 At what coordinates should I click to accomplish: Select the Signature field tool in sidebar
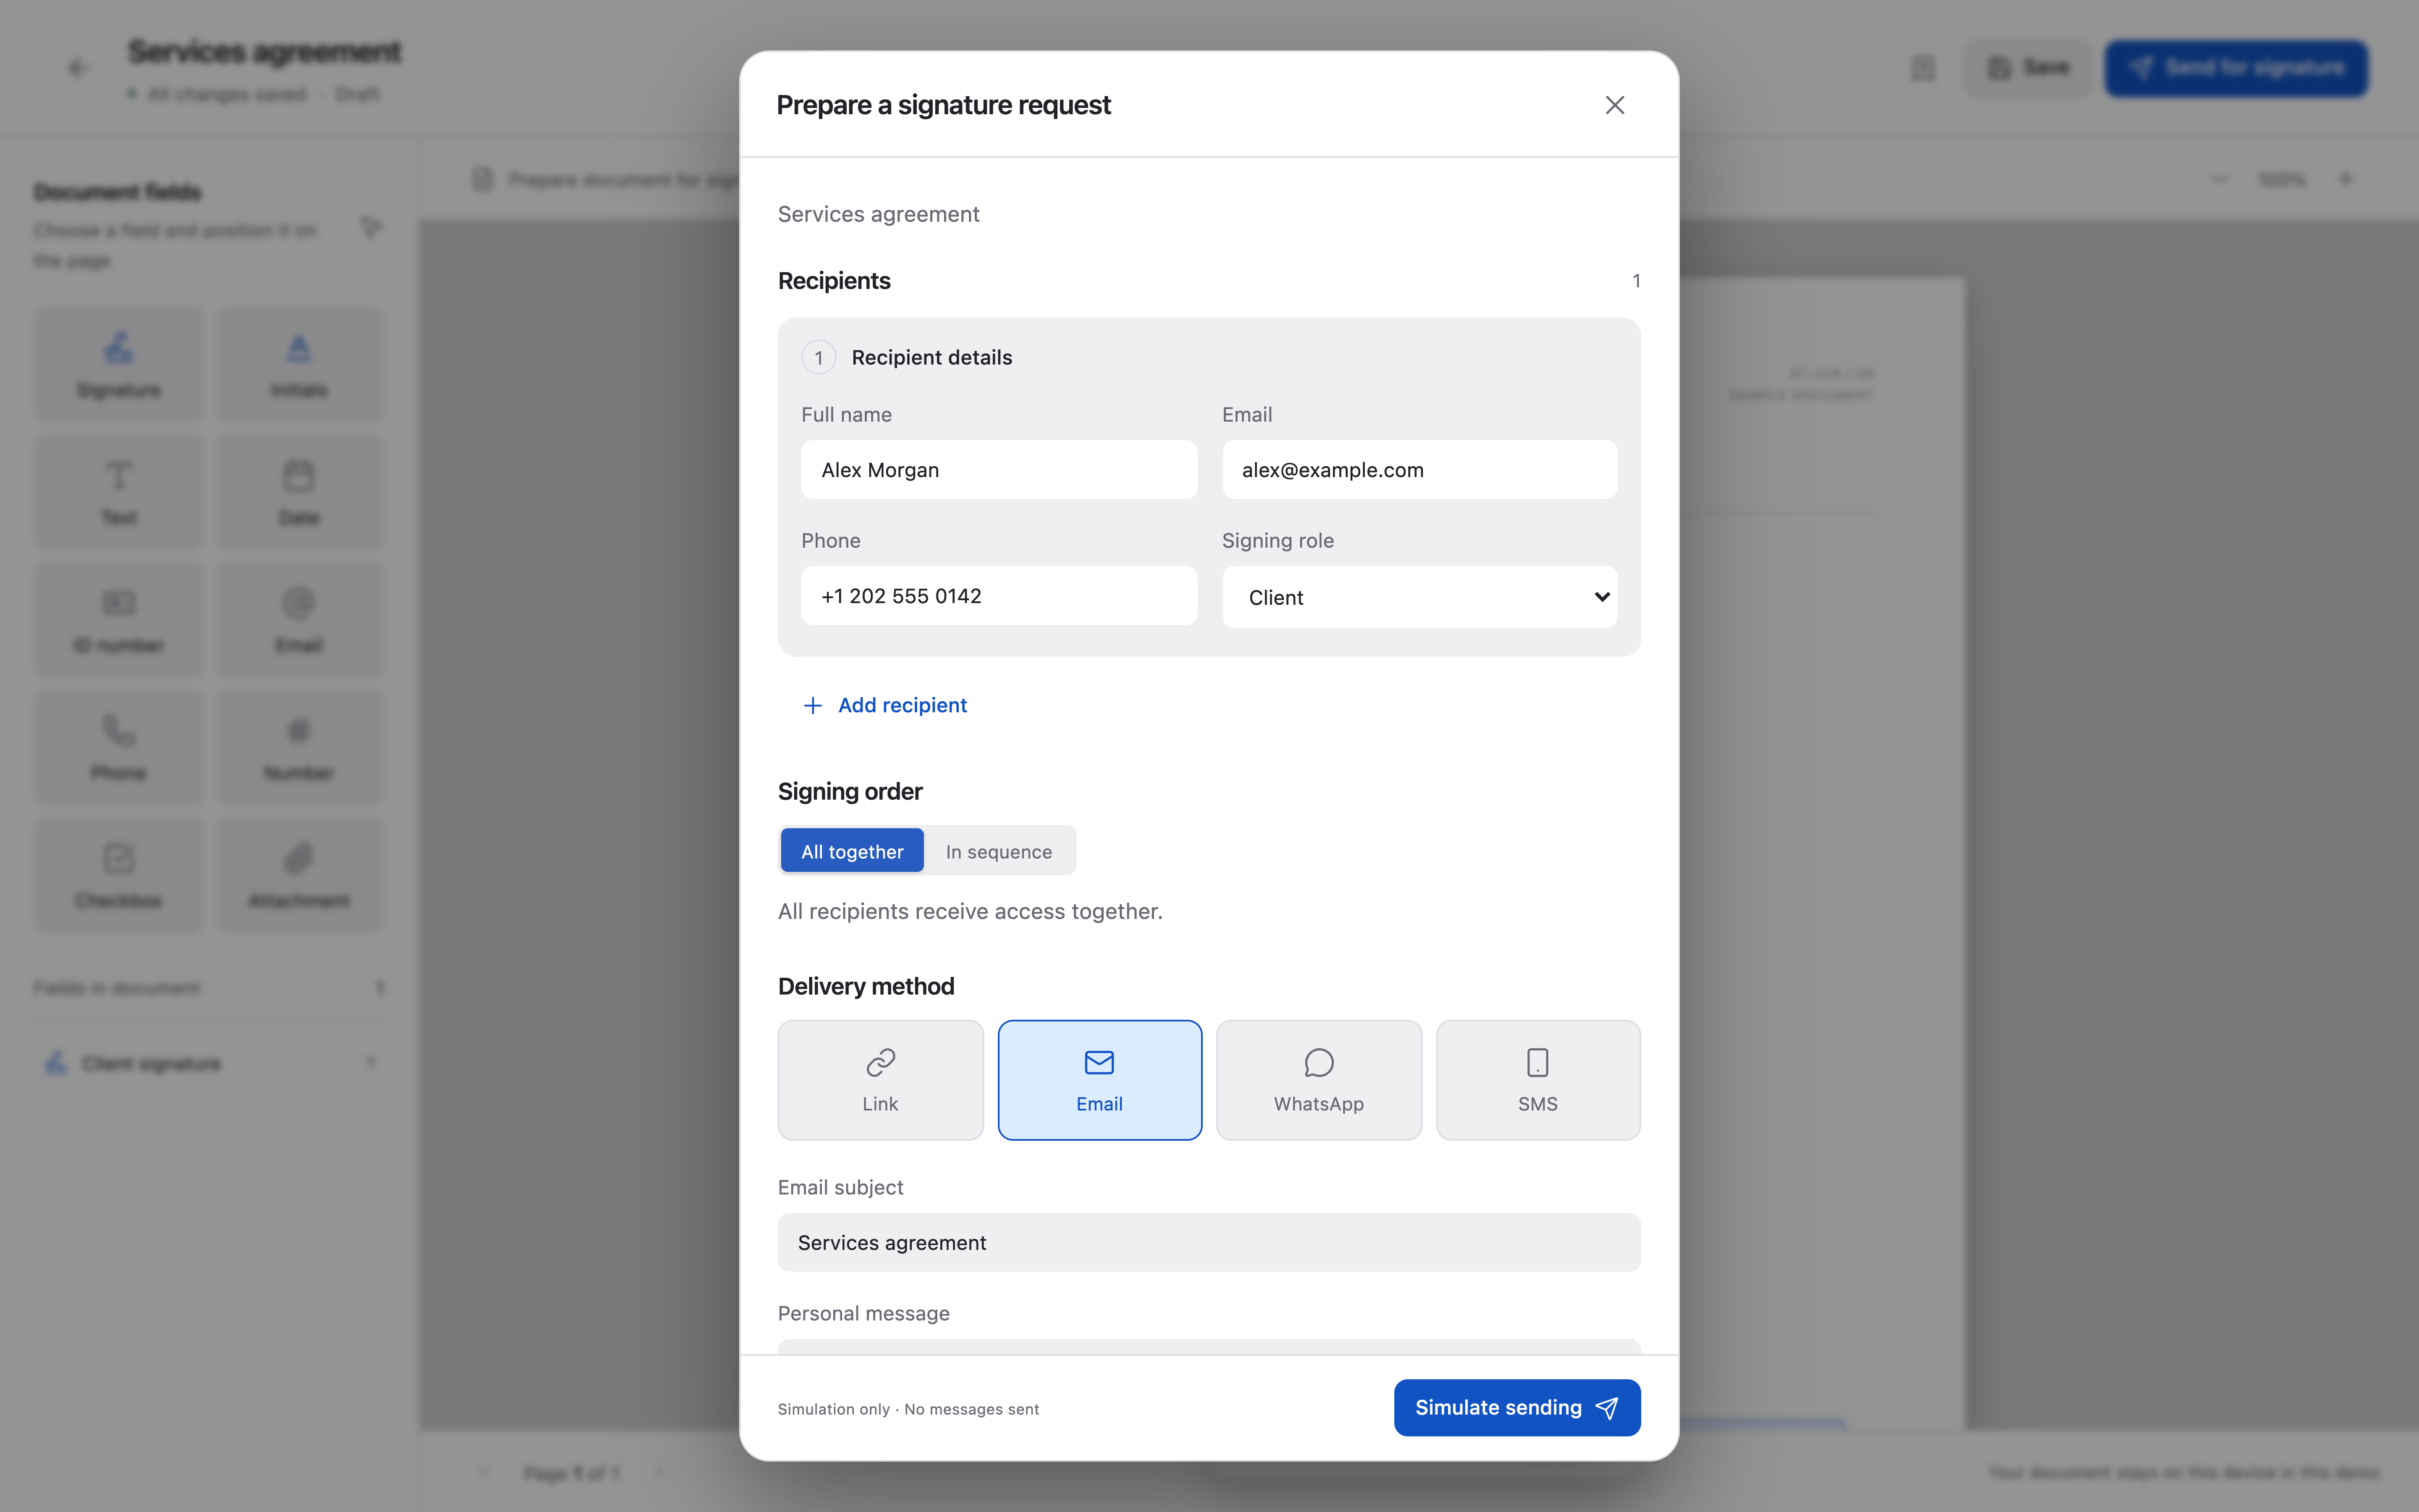coord(119,364)
